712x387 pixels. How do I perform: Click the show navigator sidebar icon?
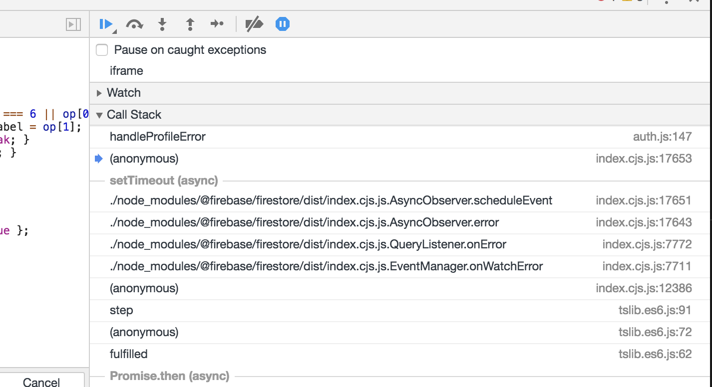click(x=73, y=24)
